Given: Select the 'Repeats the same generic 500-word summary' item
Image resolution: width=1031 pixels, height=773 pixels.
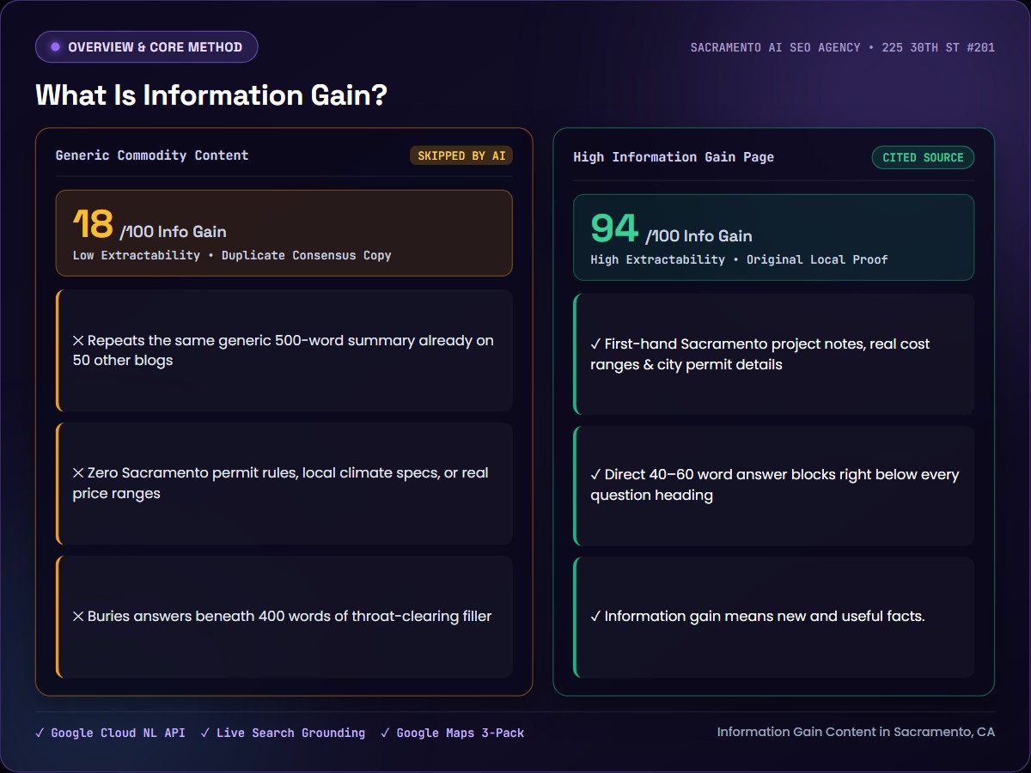Looking at the screenshot, I should 284,350.
